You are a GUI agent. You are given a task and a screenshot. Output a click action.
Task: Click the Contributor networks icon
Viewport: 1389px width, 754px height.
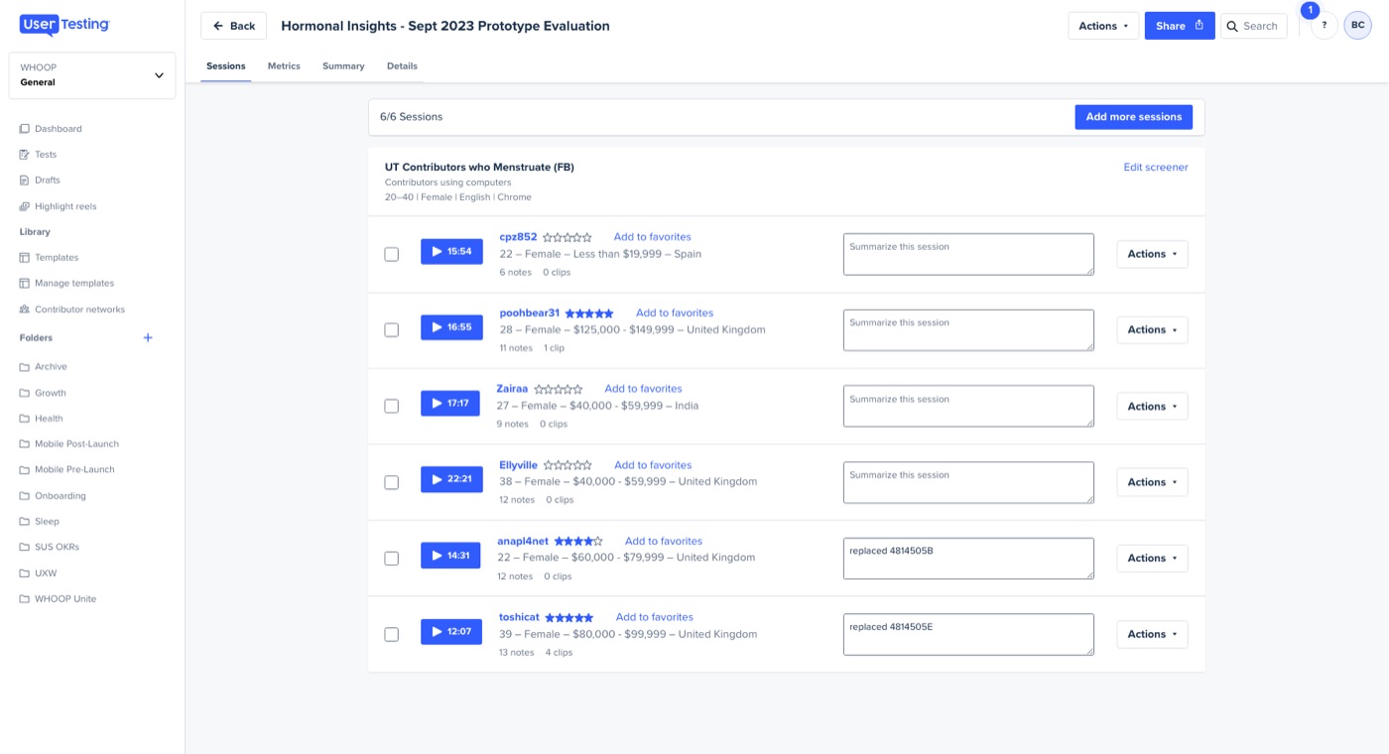25,310
